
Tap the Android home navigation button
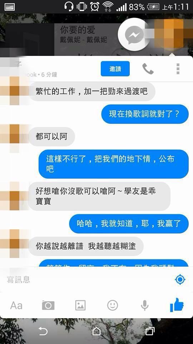coord(96,331)
